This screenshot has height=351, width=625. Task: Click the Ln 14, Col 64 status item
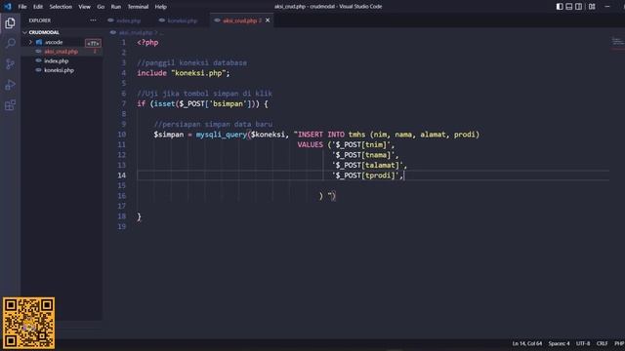(x=527, y=343)
